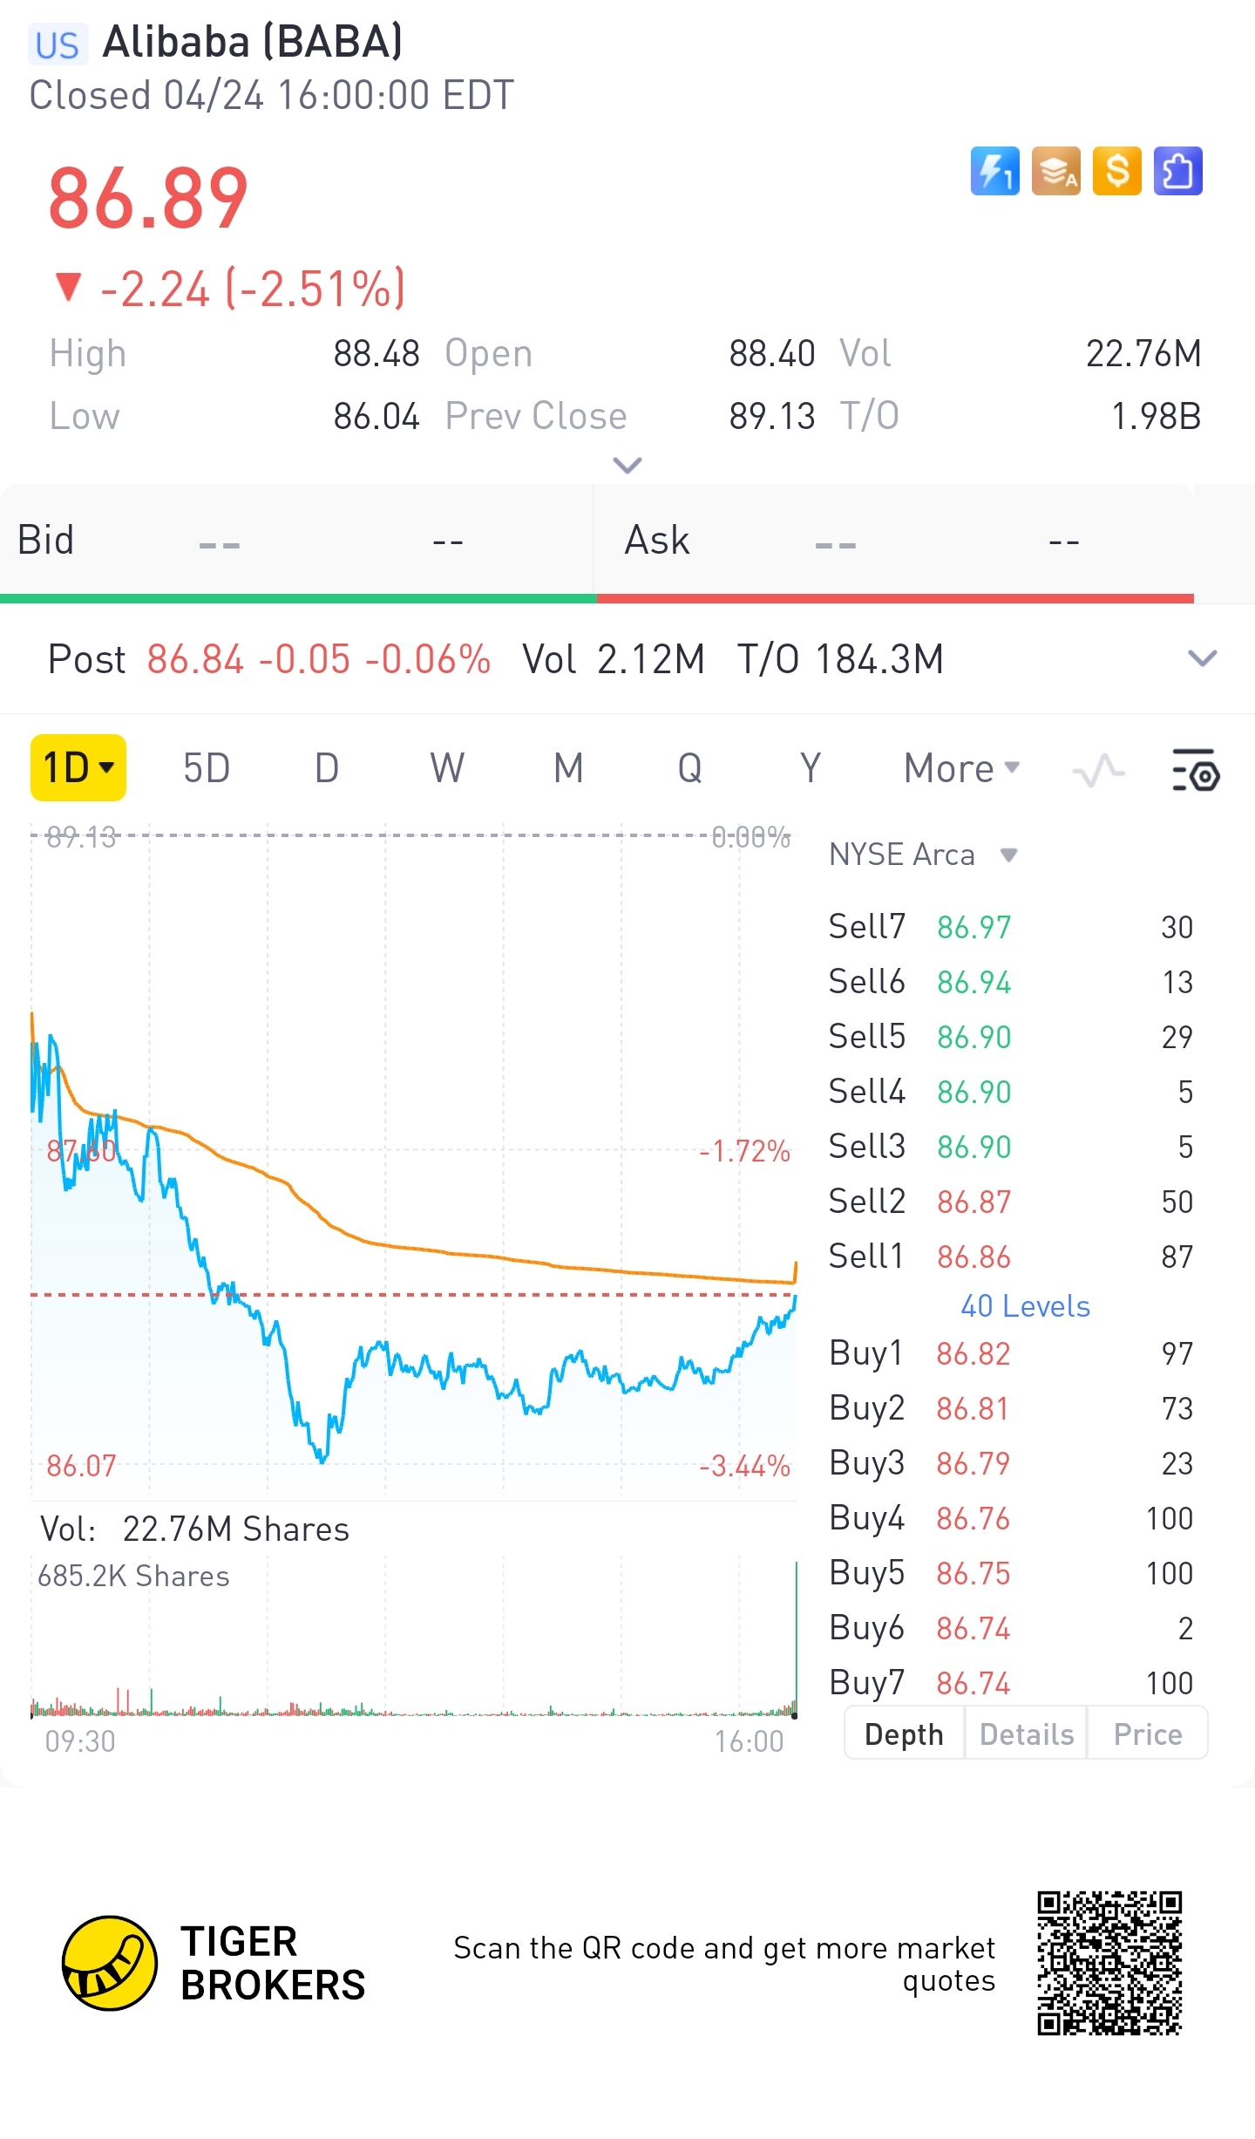Image resolution: width=1255 pixels, height=2139 pixels.
Task: Expand the Post market row chevron
Action: tap(1203, 658)
